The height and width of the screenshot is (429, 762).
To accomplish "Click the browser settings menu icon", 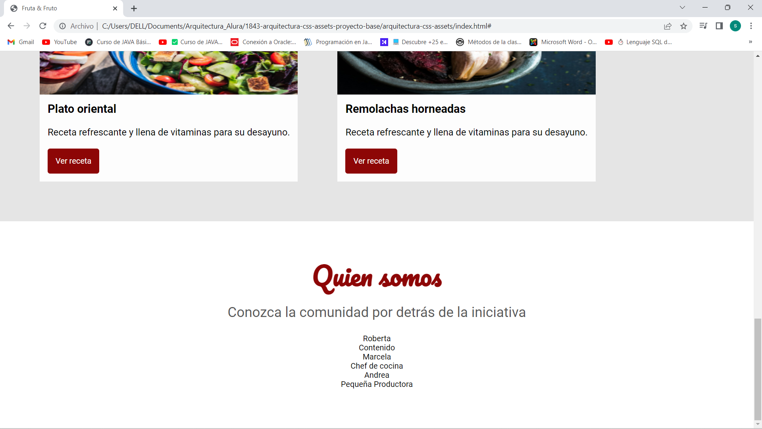I will pos(751,26).
